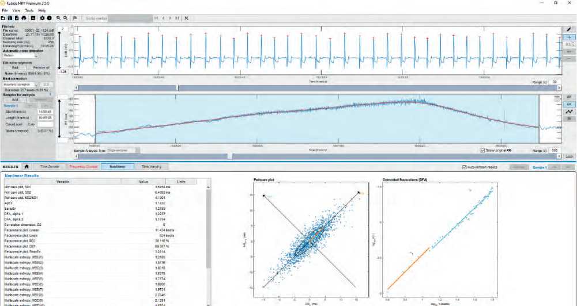Click the Units column header
The width and height of the screenshot is (577, 306).
[x=181, y=181]
